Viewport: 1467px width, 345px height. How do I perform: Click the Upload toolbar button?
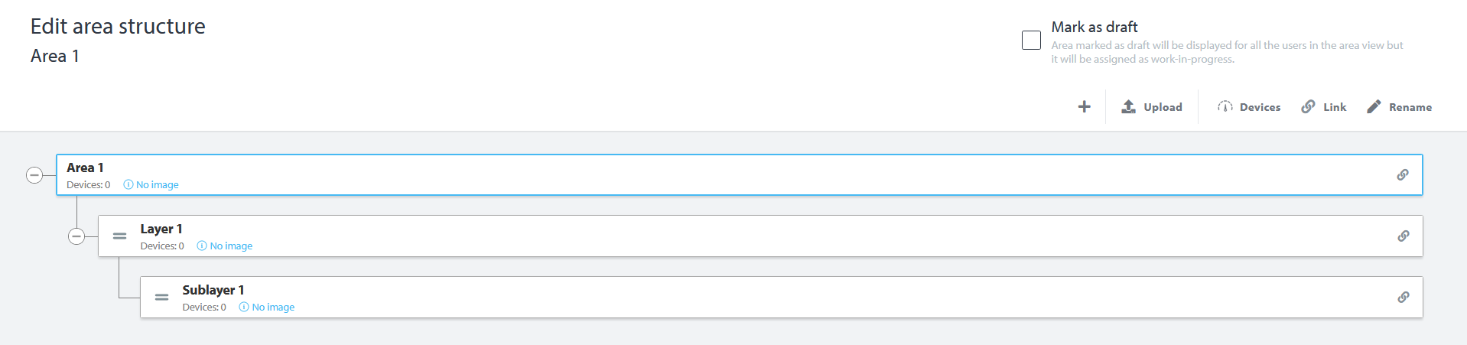1152,107
